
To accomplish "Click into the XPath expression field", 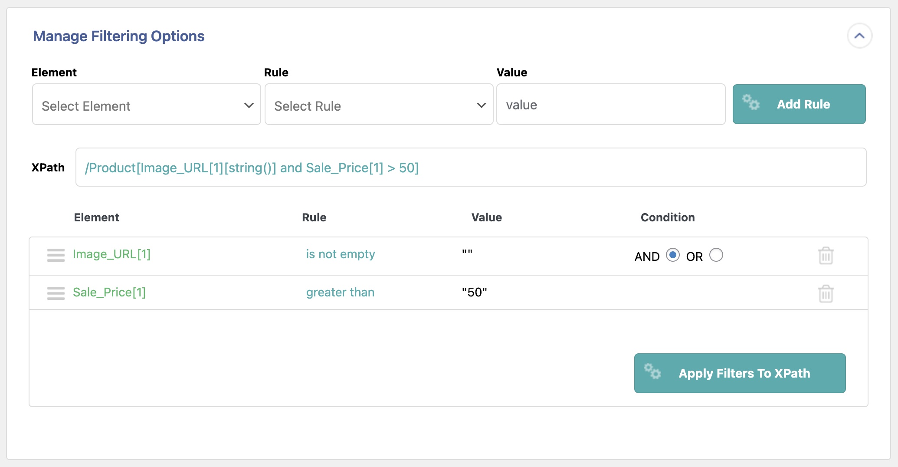I will 471,168.
